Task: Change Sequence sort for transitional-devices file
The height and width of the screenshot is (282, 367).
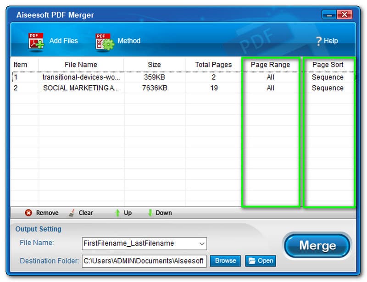Action: pos(328,77)
